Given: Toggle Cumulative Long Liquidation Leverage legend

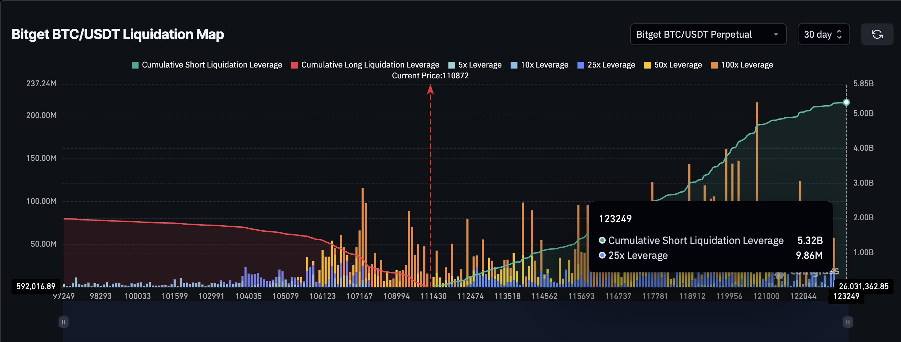Looking at the screenshot, I should 365,65.
